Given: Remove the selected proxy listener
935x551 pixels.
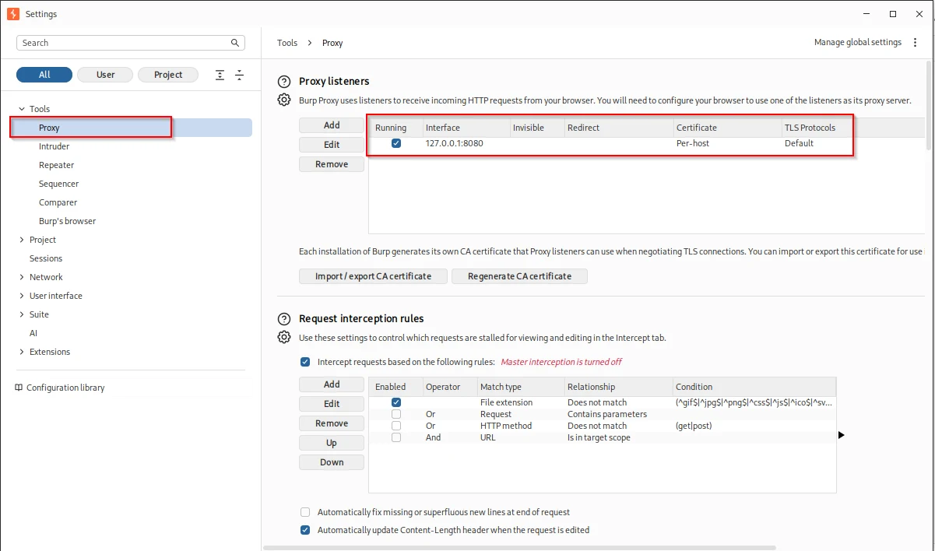Looking at the screenshot, I should click(332, 164).
